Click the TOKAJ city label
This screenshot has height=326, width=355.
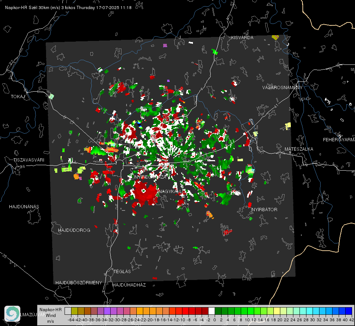click(x=18, y=97)
